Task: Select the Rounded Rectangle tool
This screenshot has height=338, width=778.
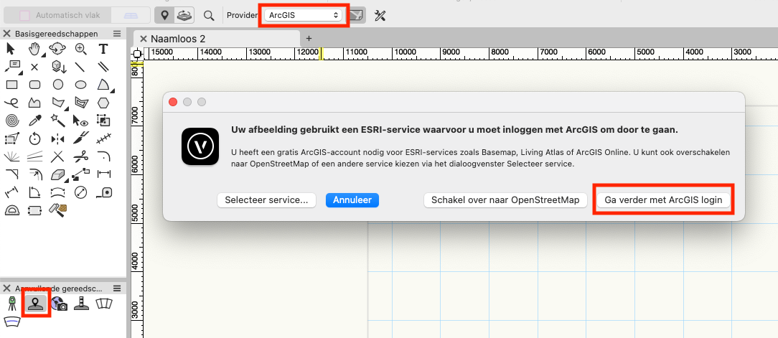Action: 34,85
